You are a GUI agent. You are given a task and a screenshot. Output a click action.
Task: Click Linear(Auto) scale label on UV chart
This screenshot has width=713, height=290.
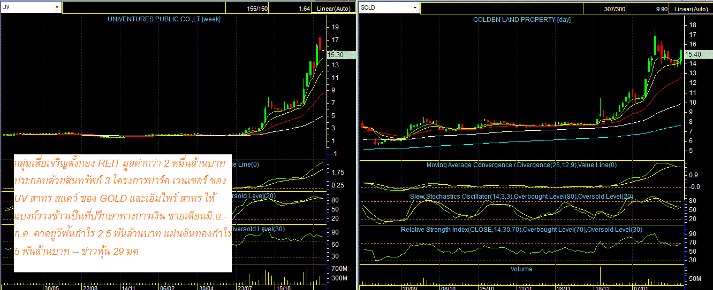[334, 9]
